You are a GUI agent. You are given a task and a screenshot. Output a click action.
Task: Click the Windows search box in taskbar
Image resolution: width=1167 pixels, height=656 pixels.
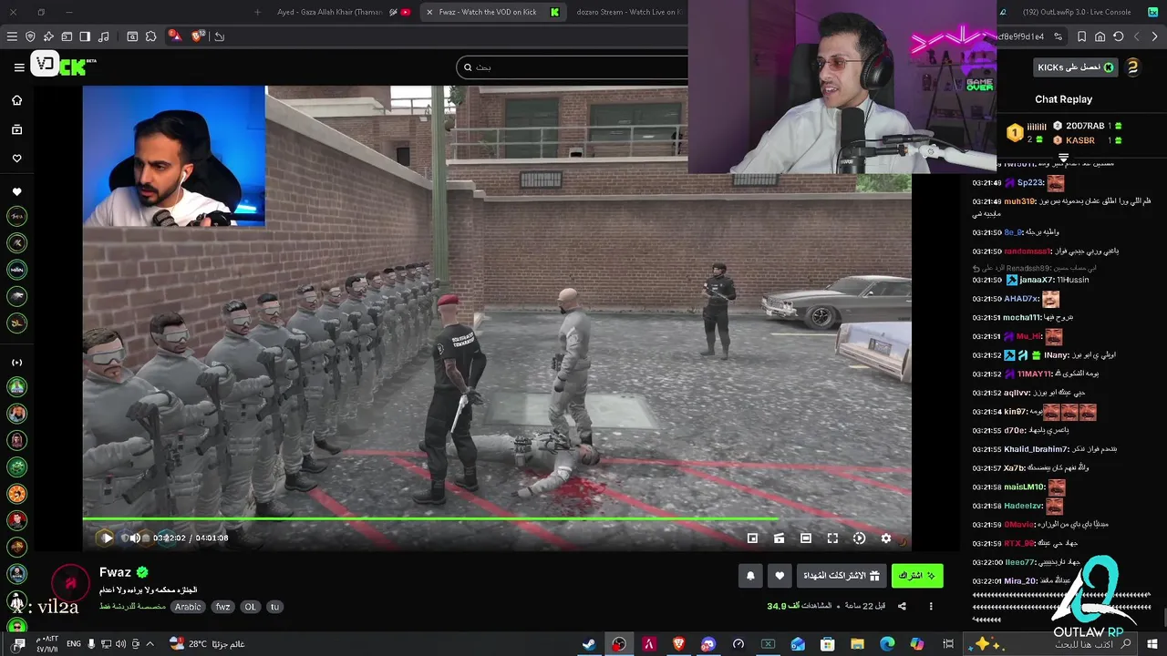[x=1050, y=644]
